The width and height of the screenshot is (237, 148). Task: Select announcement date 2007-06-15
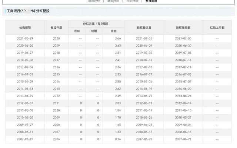tap(25, 139)
